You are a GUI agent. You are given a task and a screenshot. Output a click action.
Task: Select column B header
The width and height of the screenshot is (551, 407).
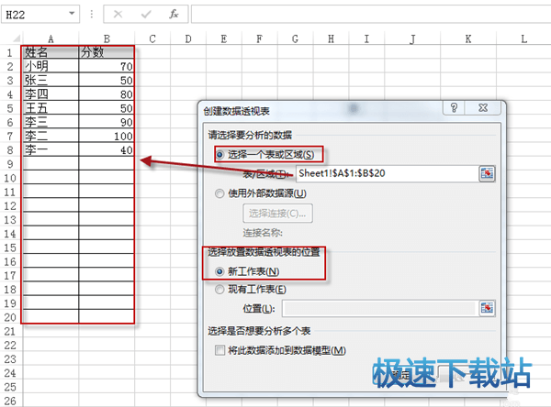click(x=107, y=38)
